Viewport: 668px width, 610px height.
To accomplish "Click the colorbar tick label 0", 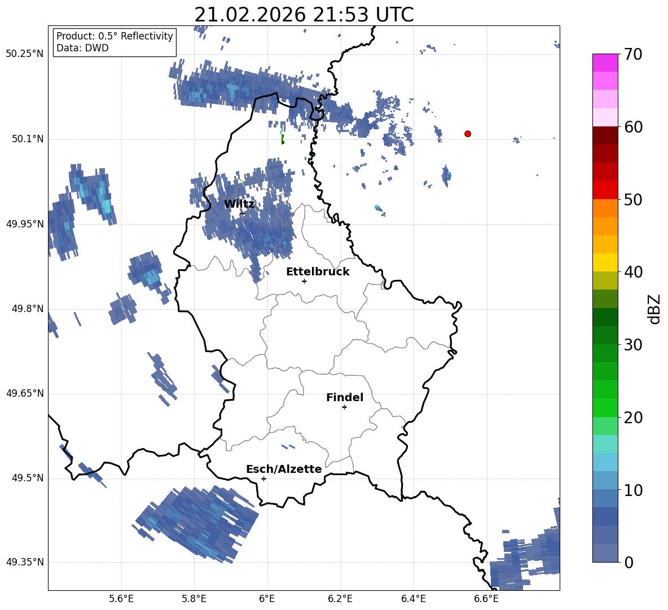I will pos(629,562).
